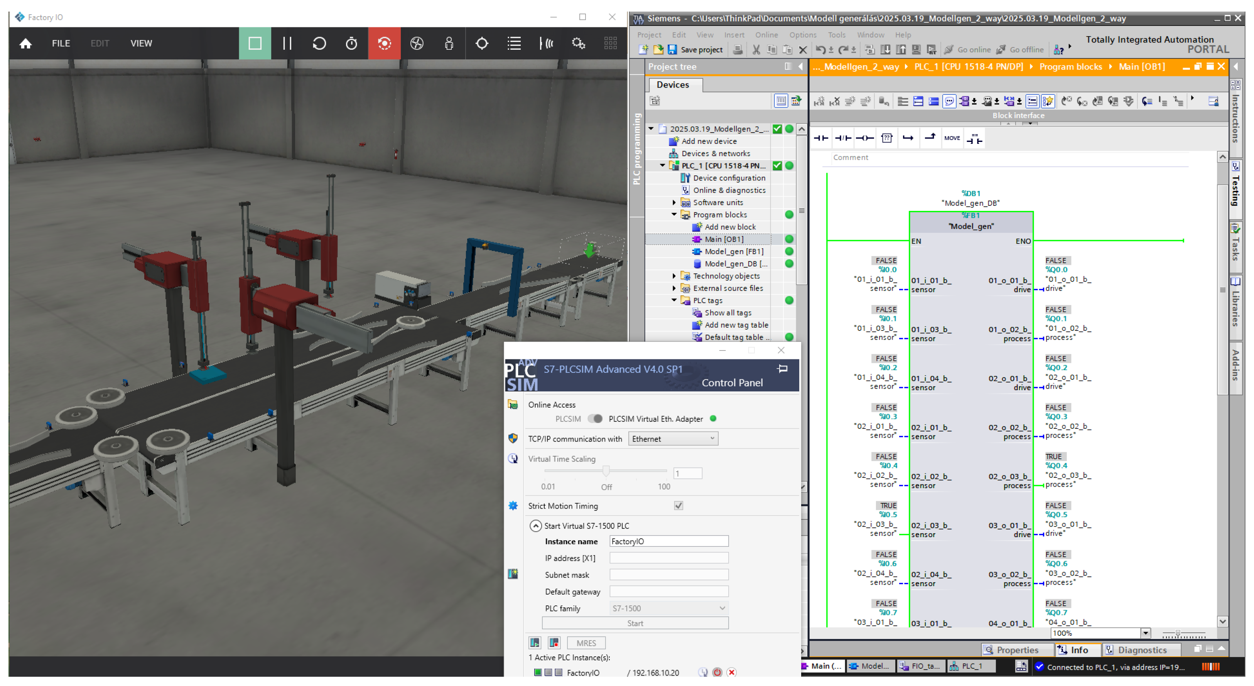
Task: Toggle PLCSIM online access switch
Action: pyautogui.click(x=595, y=419)
